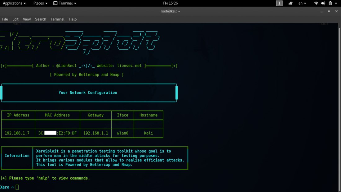This screenshot has height=192, width=341.
Task: Click the MAC address value cell
Action: tap(57, 133)
